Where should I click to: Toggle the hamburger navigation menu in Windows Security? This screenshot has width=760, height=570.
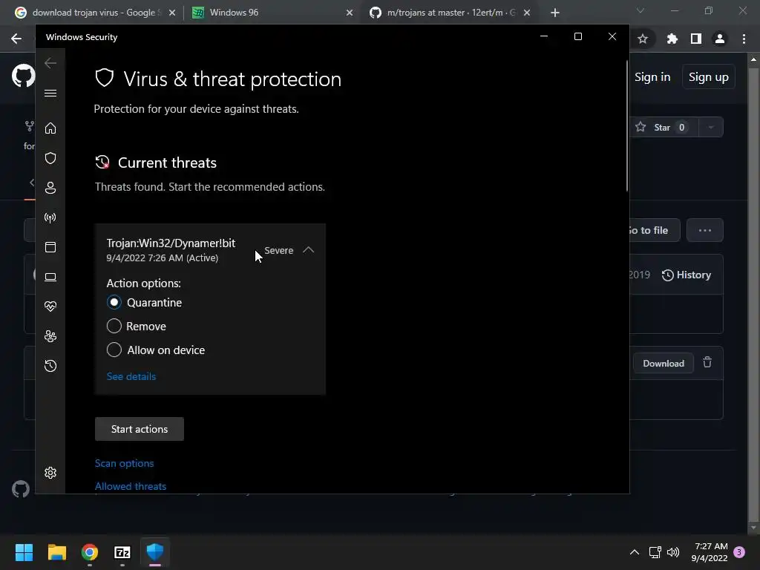(x=50, y=93)
